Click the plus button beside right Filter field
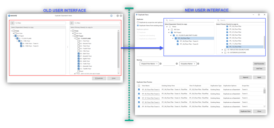This screenshot has height=128, width=274. click(72, 23)
